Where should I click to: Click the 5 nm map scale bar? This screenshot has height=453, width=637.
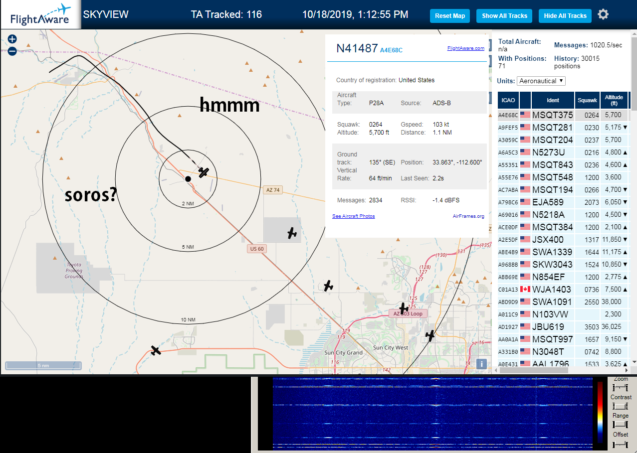tap(43, 366)
